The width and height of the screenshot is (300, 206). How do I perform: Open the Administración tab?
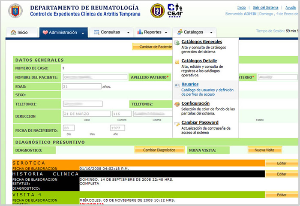click(63, 32)
